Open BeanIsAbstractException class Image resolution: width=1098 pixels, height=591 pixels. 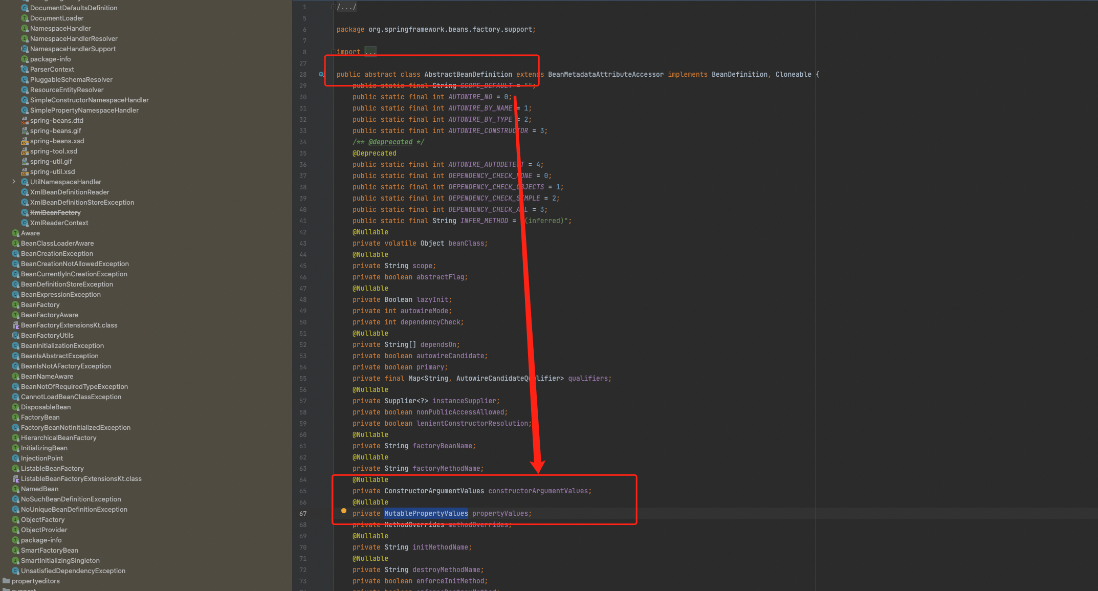(60, 356)
